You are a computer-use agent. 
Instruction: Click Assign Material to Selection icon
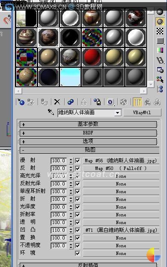point(45,102)
